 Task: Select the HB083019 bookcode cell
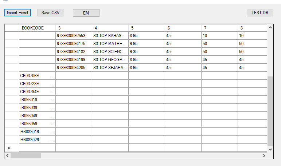pyautogui.click(x=37, y=132)
